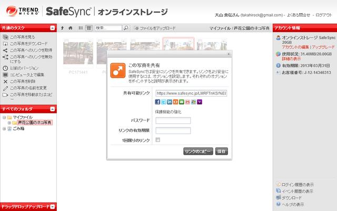This screenshot has height=211, width=337.
Task: Expand the ドラッグ&ドロップアップロード panel
Action: click(x=53, y=207)
